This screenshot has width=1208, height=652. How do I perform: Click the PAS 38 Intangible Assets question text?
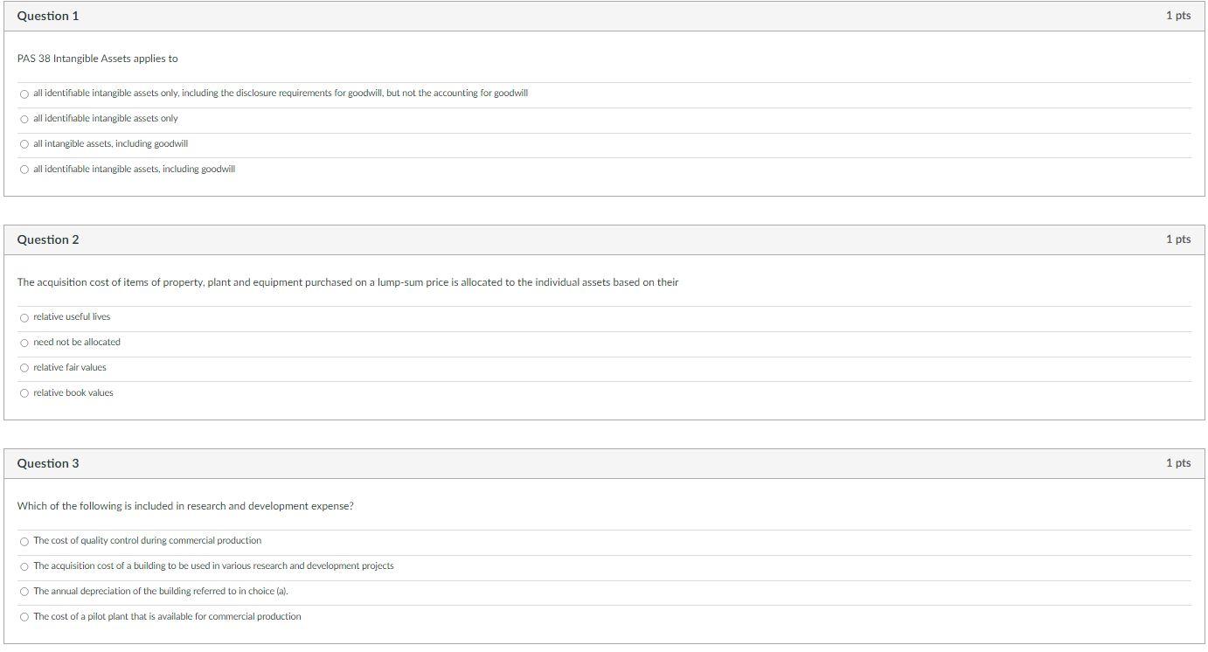coord(97,58)
